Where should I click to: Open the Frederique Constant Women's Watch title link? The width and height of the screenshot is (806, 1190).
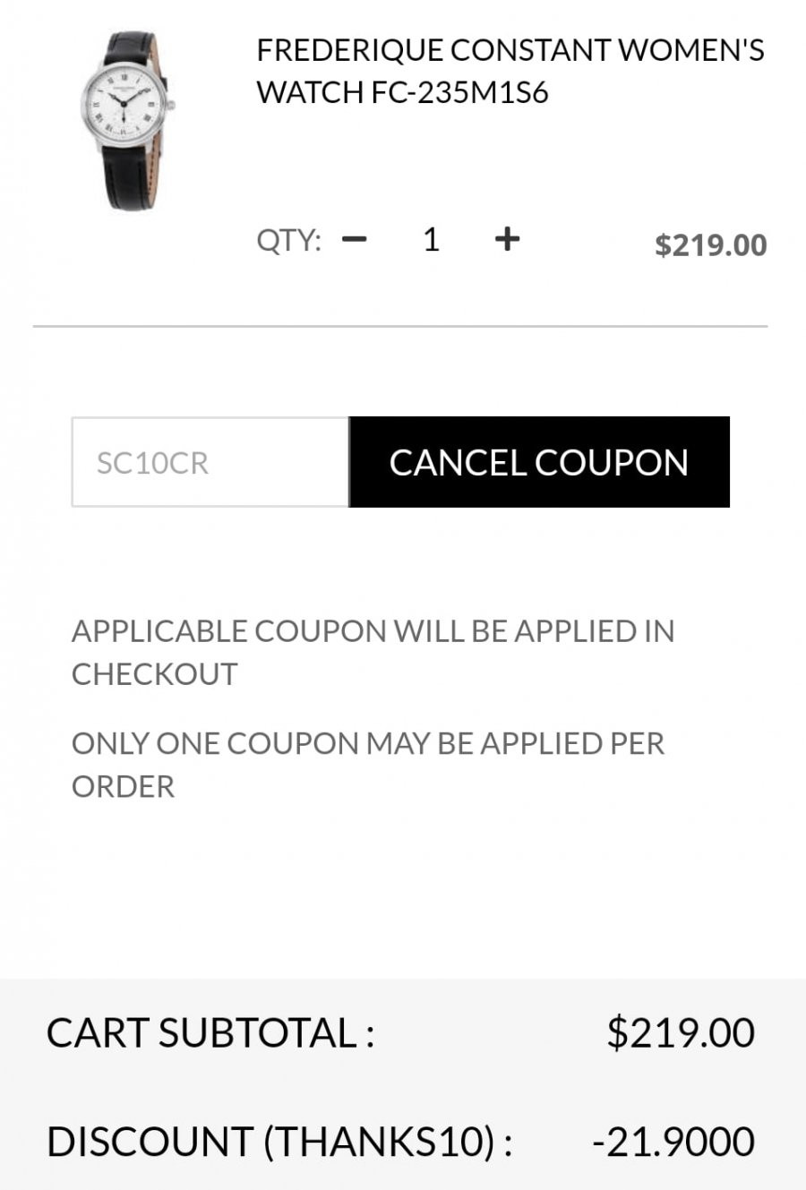pyautogui.click(x=510, y=71)
